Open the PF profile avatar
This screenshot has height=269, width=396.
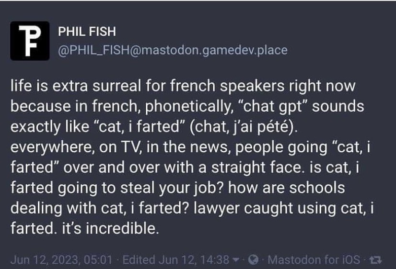[x=30, y=41]
